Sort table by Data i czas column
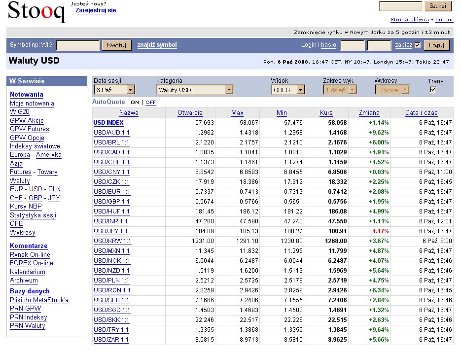Viewport: 461px width, 352px height. tap(421, 112)
